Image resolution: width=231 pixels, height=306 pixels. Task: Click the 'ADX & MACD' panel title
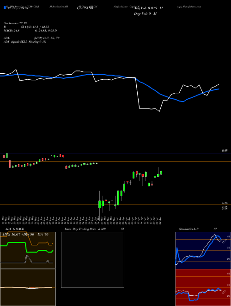[x=15, y=229]
